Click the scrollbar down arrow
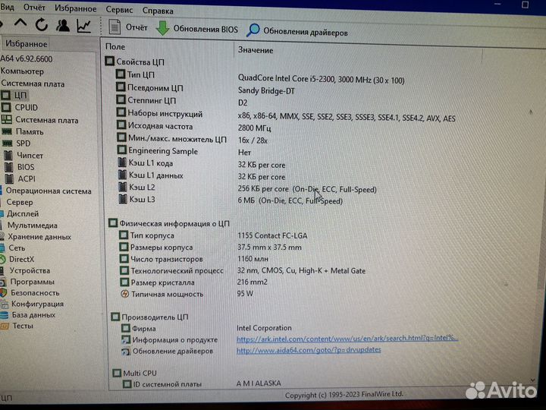The width and height of the screenshot is (546, 410). (532, 380)
